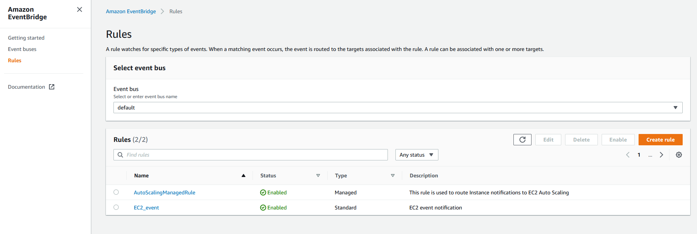Click the refresh rules icon button
The image size is (697, 234).
pyautogui.click(x=522, y=140)
